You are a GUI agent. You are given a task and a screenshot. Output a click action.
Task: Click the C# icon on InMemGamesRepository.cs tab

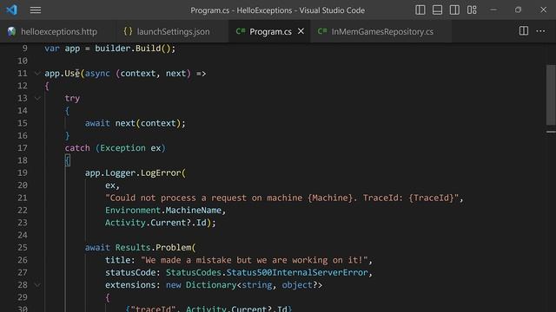coord(322,31)
